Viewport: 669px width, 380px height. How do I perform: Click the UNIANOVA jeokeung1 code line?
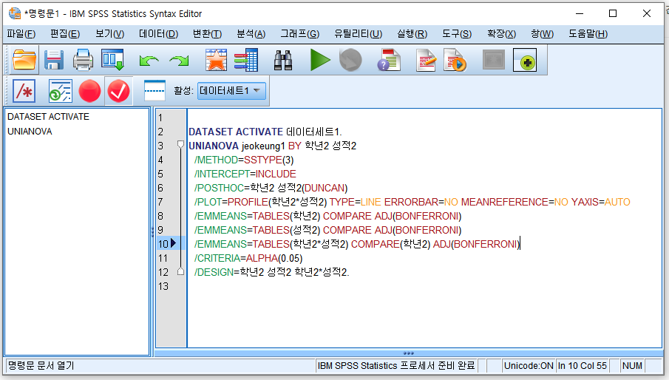(x=272, y=146)
